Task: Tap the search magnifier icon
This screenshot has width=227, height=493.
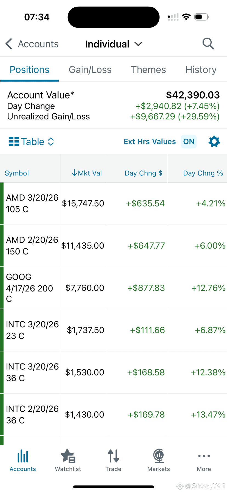Action: [208, 44]
